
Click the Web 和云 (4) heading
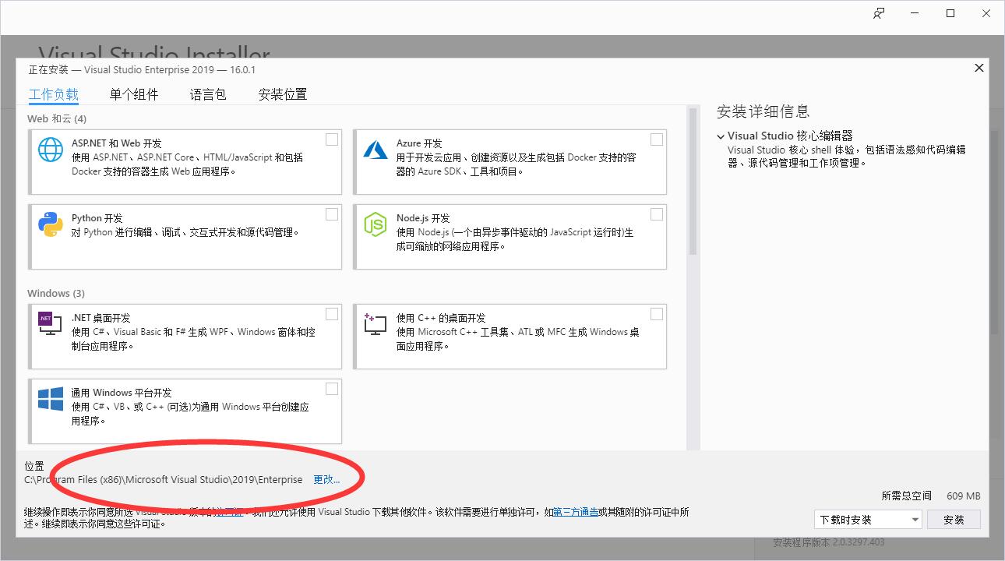coord(57,118)
